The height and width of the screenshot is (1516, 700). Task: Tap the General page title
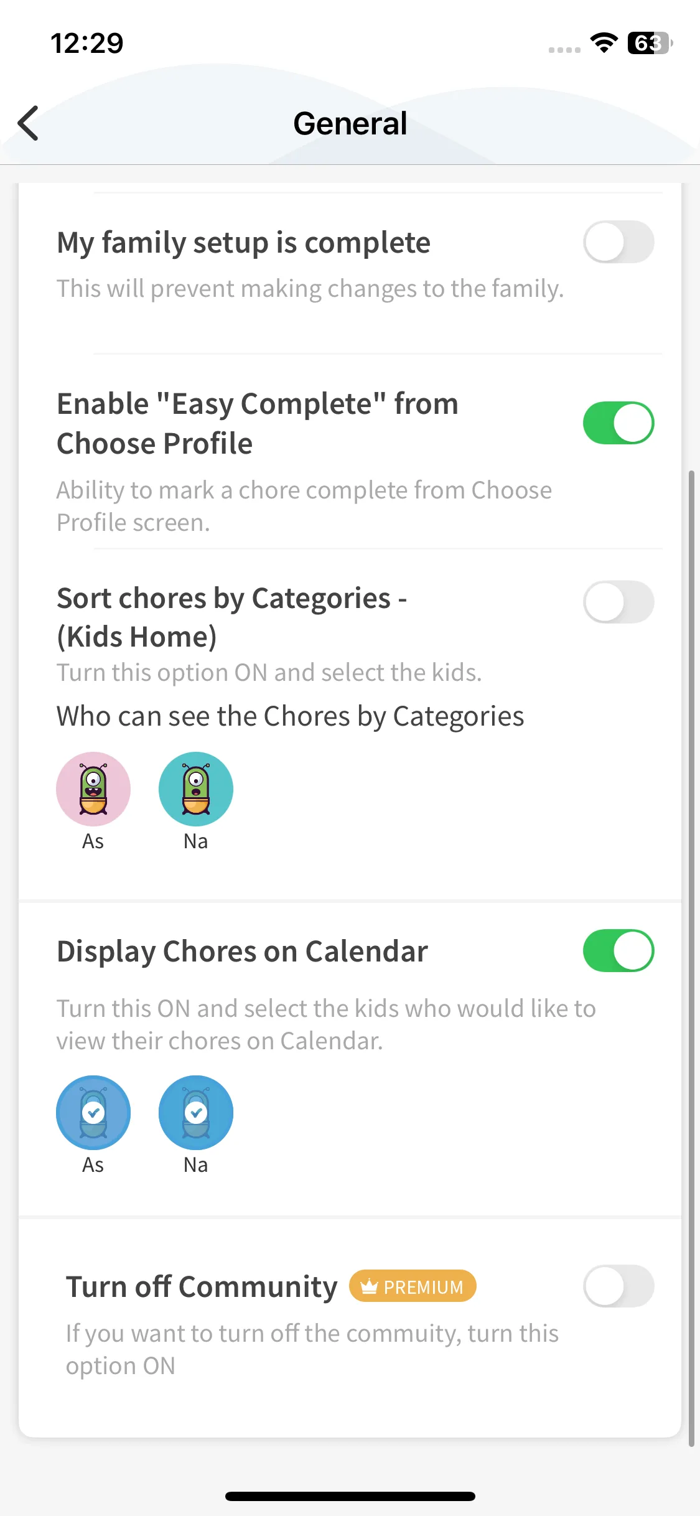point(350,123)
